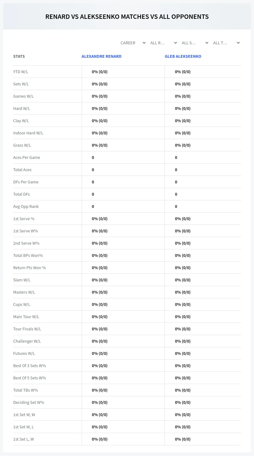Viewport: 254px width, 456px height.
Task: Click Alekseenko's Clay W/L value
Action: coord(183,121)
